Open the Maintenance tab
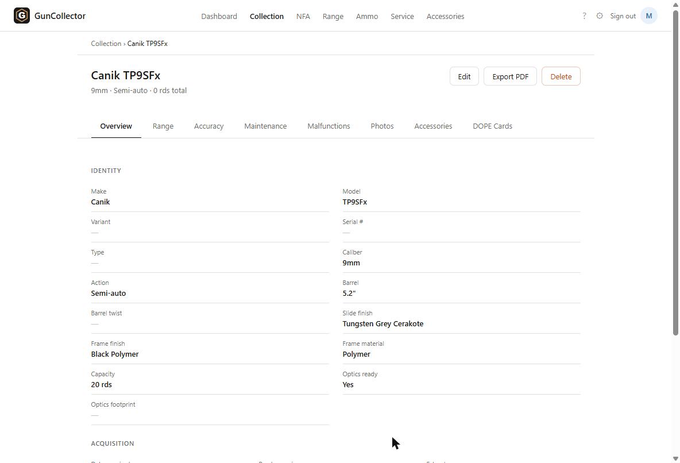 (265, 126)
